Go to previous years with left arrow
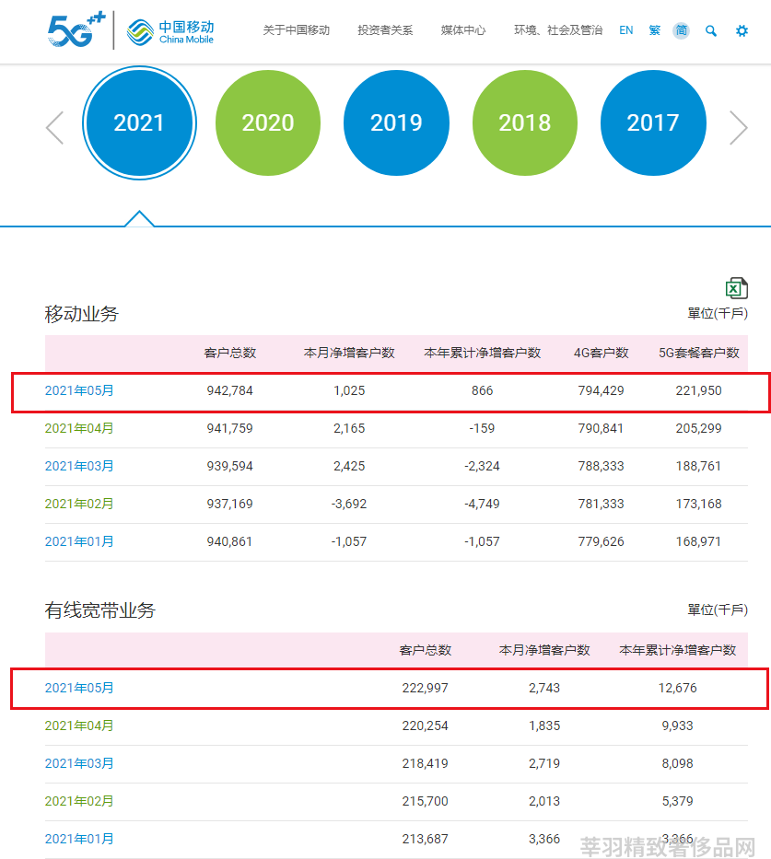This screenshot has height=859, width=771. (54, 128)
